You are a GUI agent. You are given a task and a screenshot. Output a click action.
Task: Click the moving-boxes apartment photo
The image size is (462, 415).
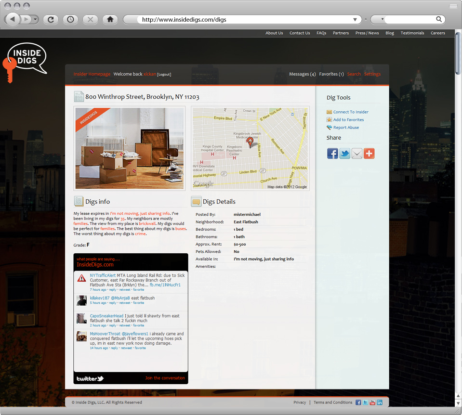129,148
